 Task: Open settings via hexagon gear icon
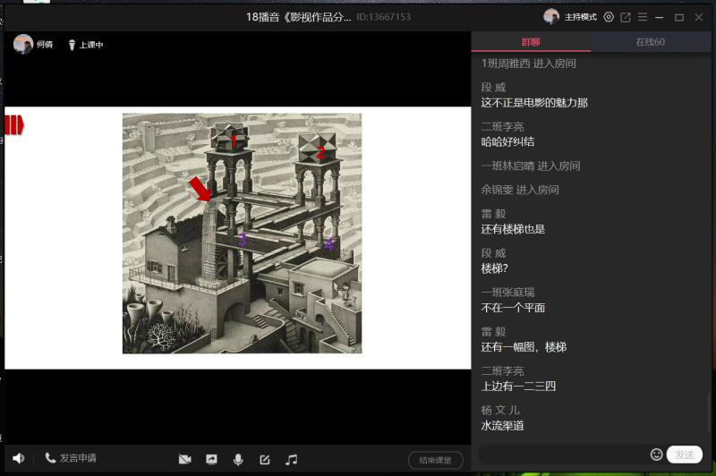click(609, 17)
